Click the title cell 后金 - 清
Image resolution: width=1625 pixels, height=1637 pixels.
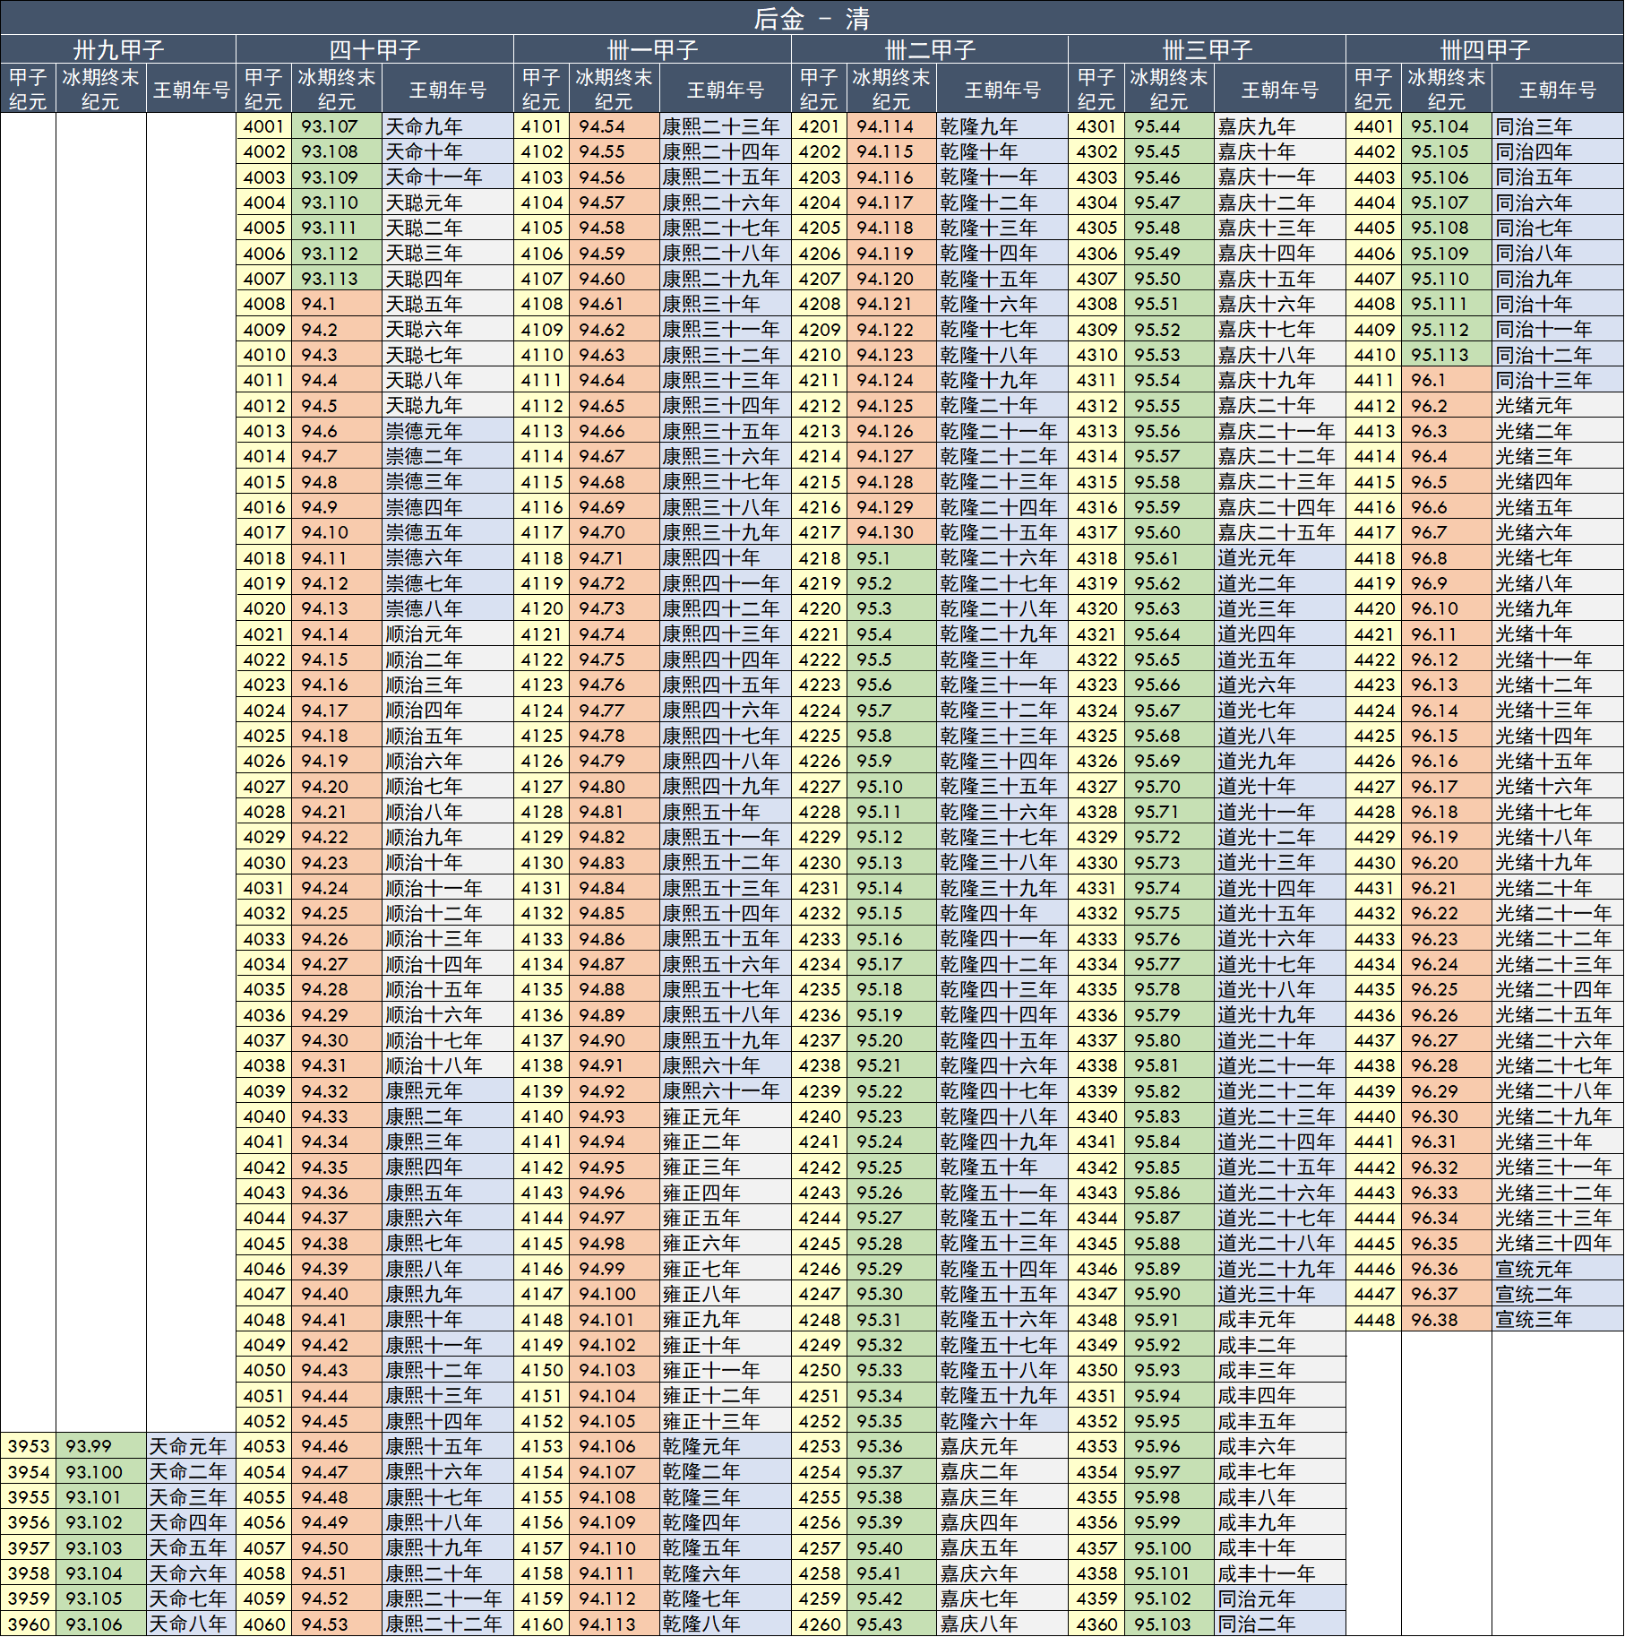pos(812,17)
